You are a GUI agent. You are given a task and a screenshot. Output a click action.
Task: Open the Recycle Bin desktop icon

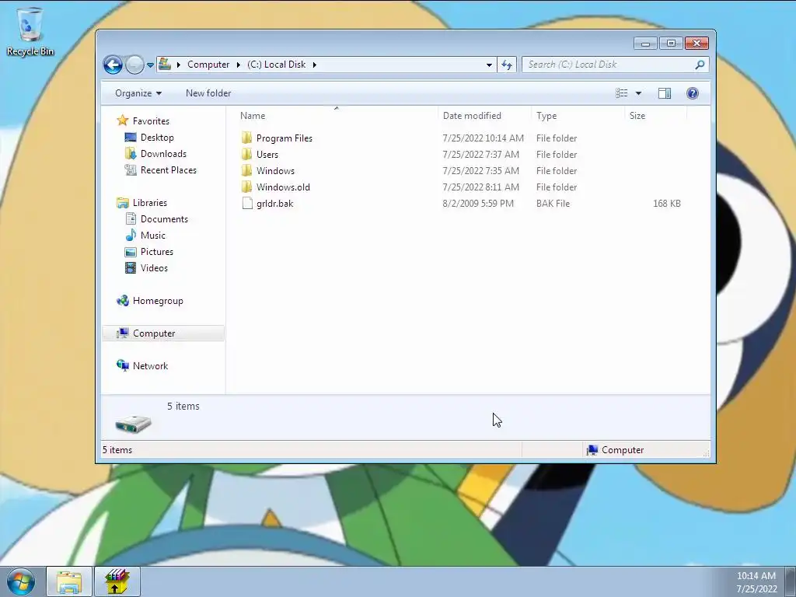(30, 31)
